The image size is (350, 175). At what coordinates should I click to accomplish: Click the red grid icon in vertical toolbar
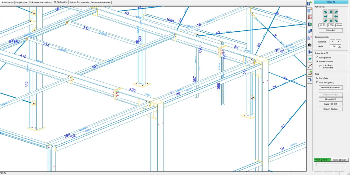pos(310,17)
